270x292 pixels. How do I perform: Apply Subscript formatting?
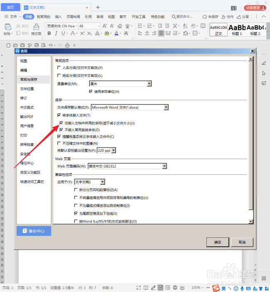point(89,33)
